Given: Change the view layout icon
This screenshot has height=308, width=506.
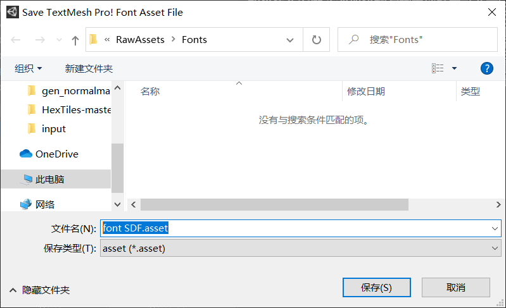Looking at the screenshot, I should (438, 68).
